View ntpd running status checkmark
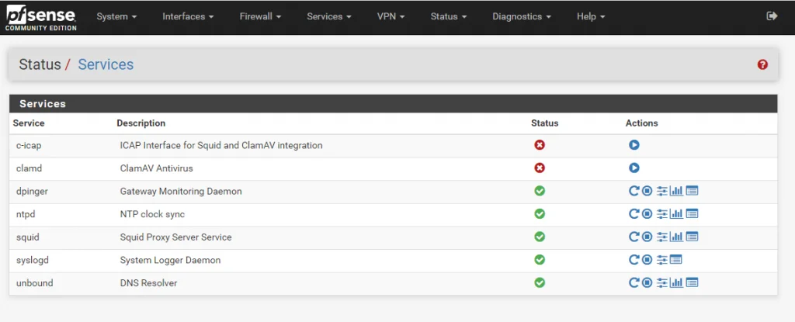The image size is (795, 322). point(540,214)
